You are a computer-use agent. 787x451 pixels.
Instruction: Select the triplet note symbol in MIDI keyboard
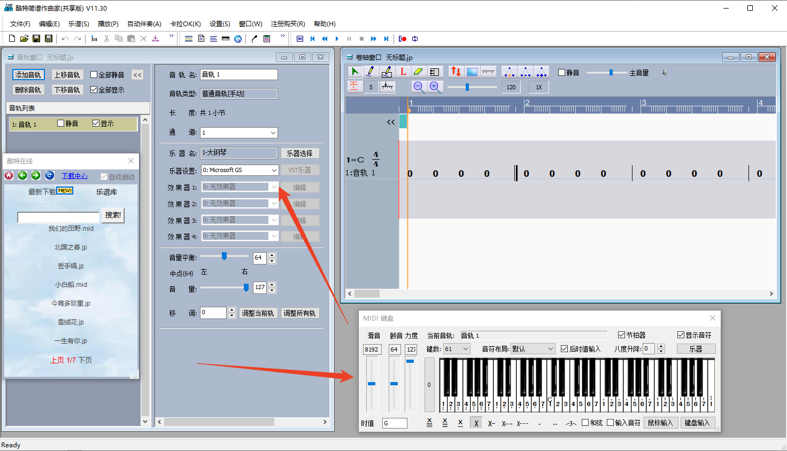tap(571, 423)
